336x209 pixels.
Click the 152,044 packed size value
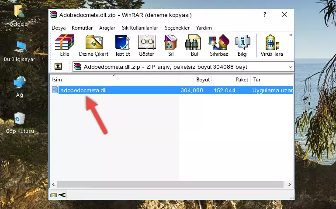click(224, 90)
